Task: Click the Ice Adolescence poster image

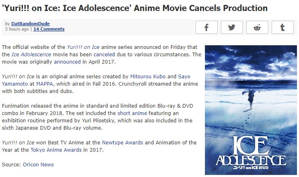Action: [245, 110]
